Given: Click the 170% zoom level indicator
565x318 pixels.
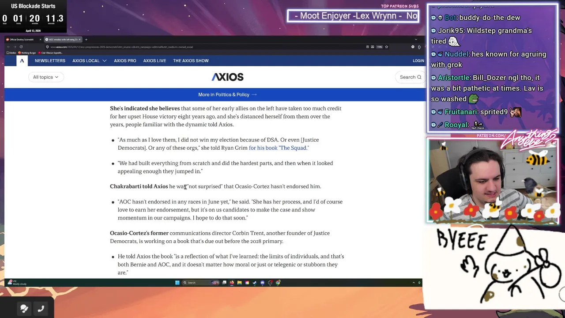Looking at the screenshot, I should (x=380, y=47).
